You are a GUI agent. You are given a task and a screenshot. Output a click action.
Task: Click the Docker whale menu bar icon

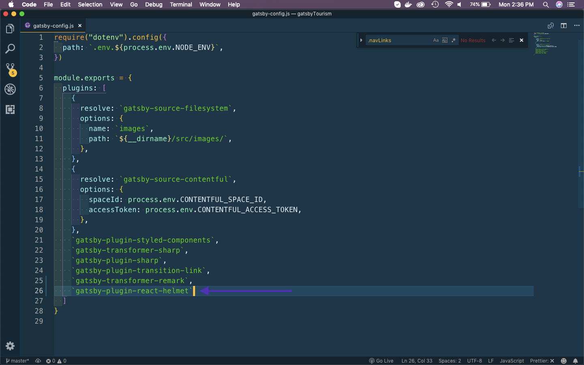[x=408, y=4]
